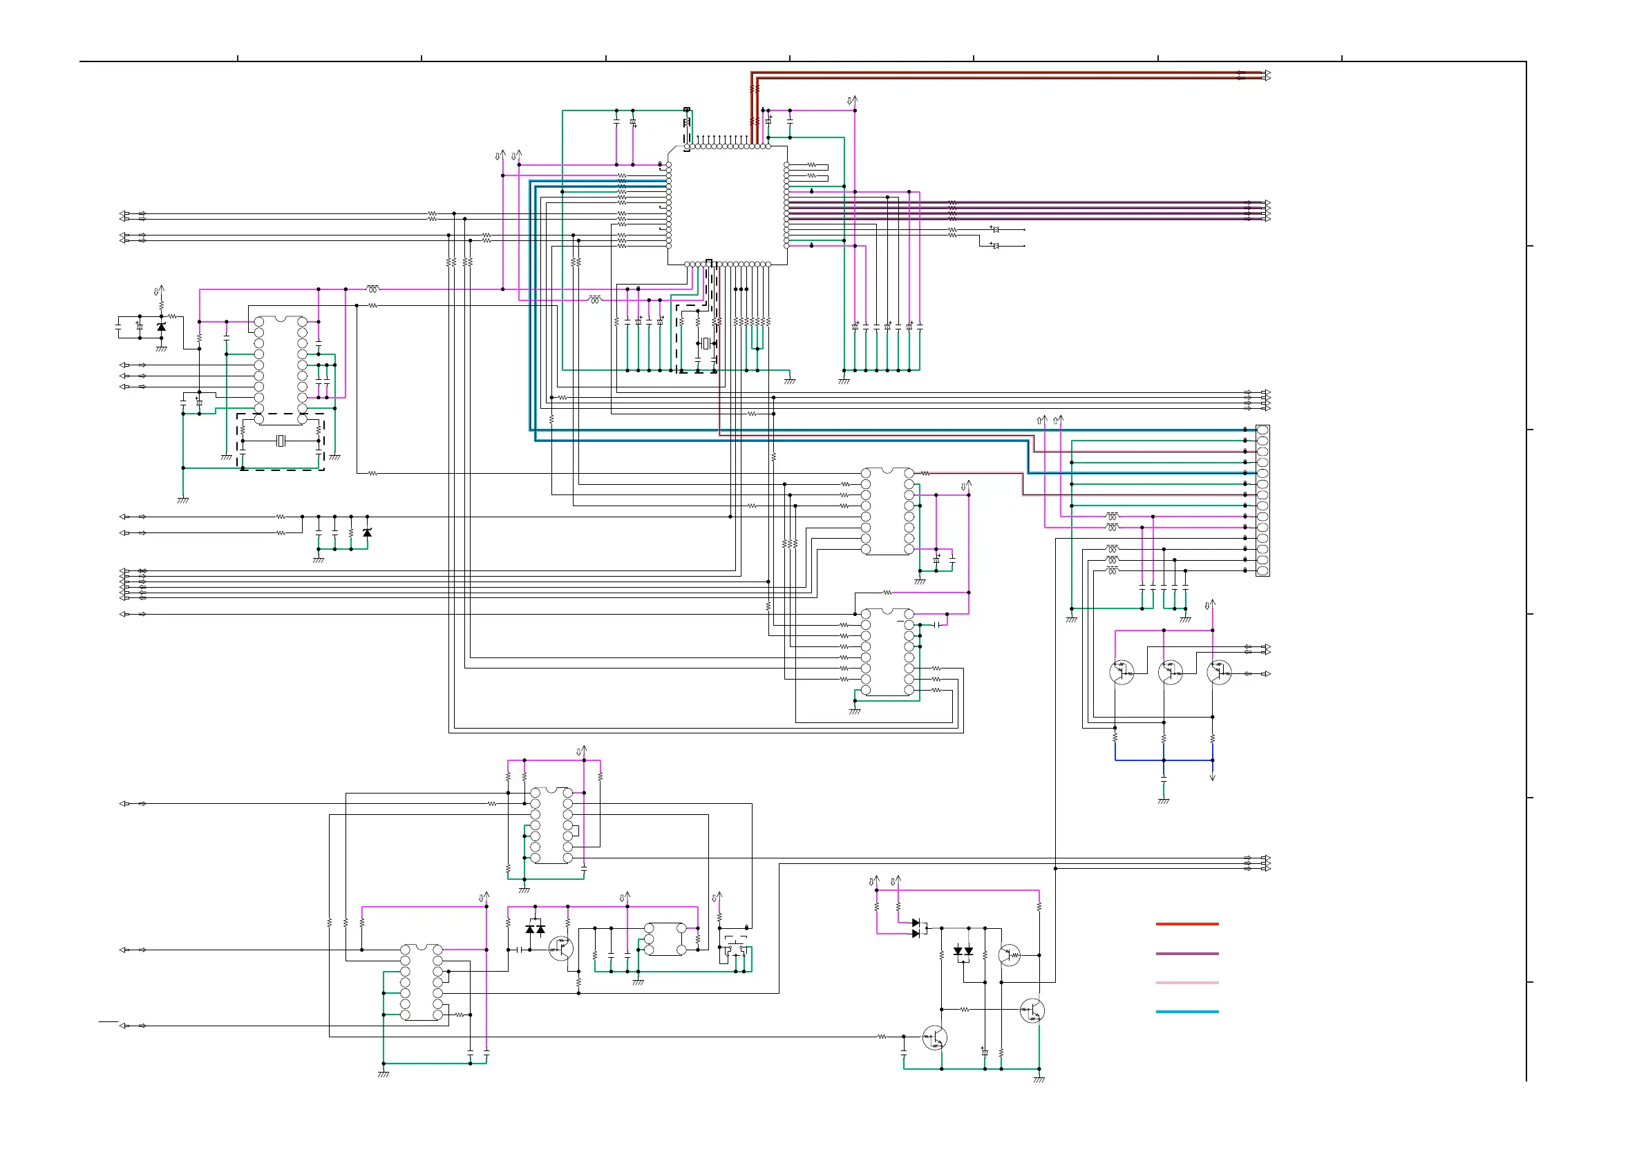
Task: Click the pink legend line
Action: point(1186,983)
